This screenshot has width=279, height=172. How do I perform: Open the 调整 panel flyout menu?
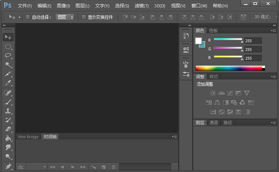click(x=273, y=77)
